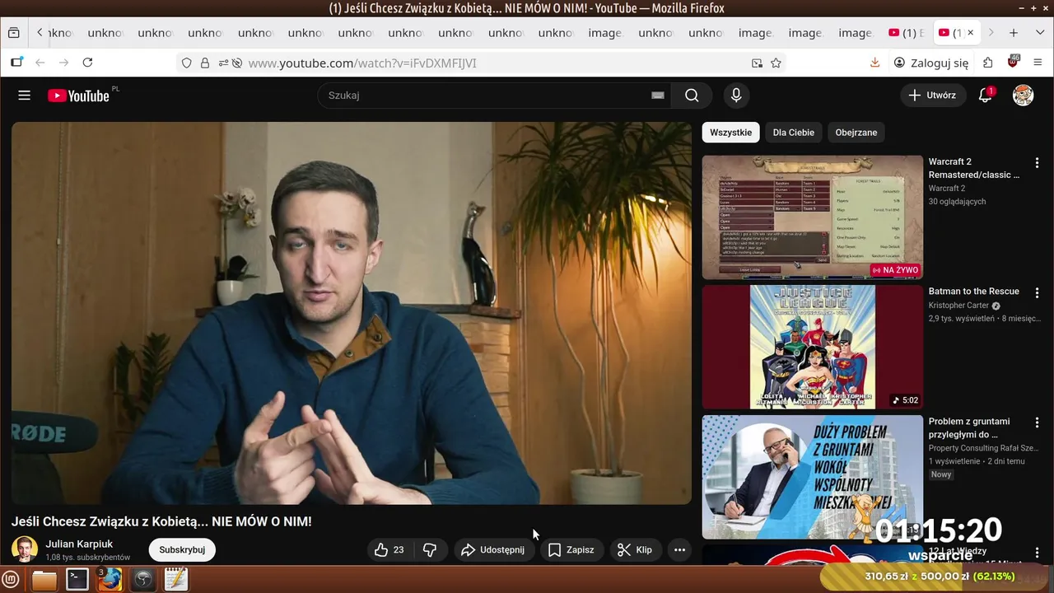This screenshot has height=593, width=1054.
Task: Open the uBlock extension icon
Action: (x=1014, y=63)
